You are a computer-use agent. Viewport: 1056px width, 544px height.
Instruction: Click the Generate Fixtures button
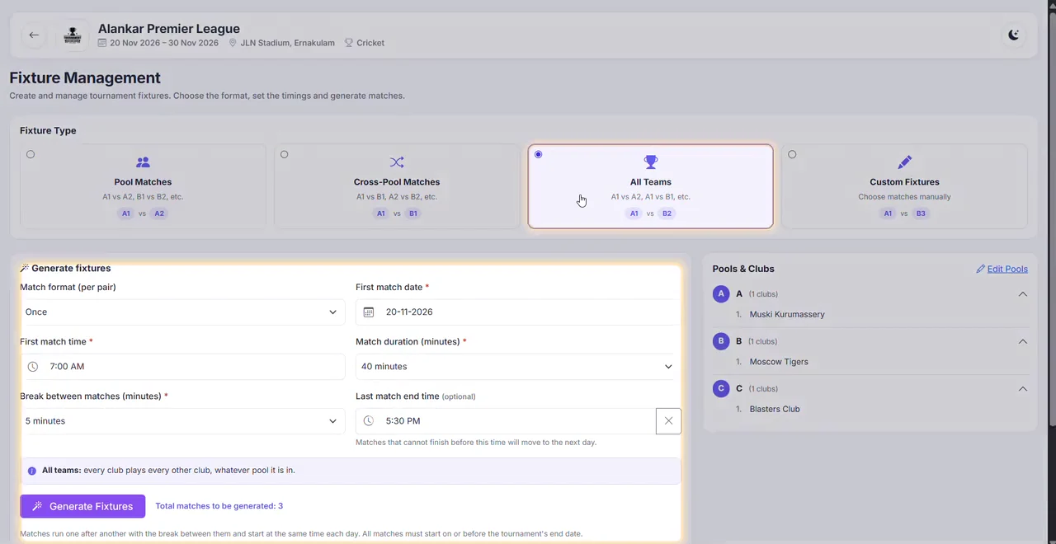82,506
